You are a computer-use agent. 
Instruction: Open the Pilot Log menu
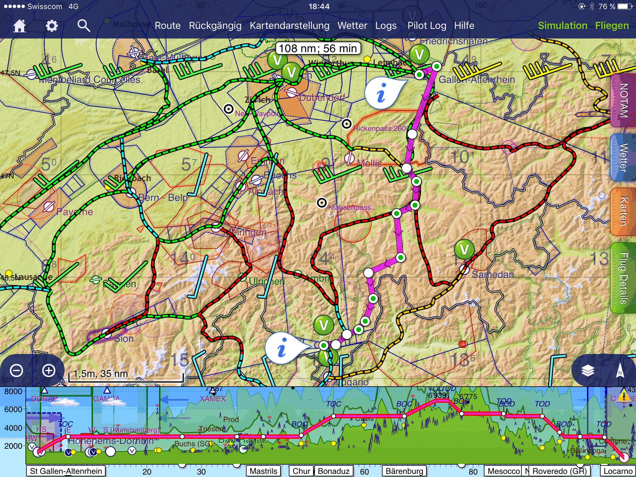coord(427,25)
